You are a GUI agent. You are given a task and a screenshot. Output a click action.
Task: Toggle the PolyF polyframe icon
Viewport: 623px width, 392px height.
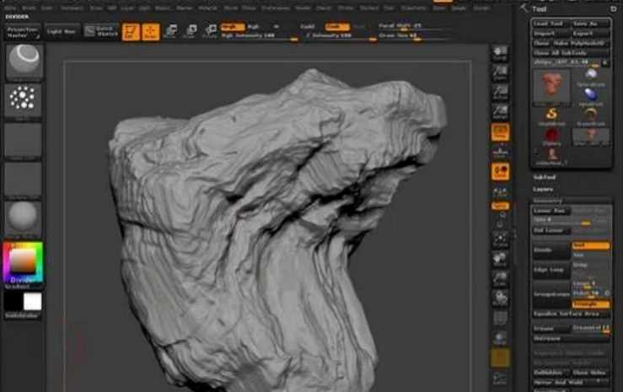500,318
